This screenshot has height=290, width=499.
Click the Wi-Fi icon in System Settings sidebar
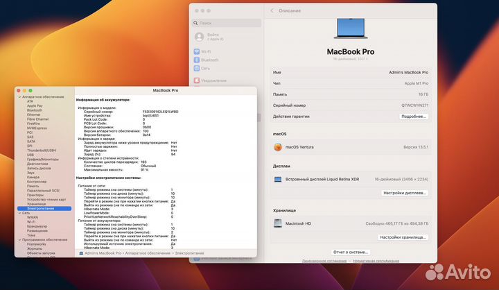click(197, 51)
